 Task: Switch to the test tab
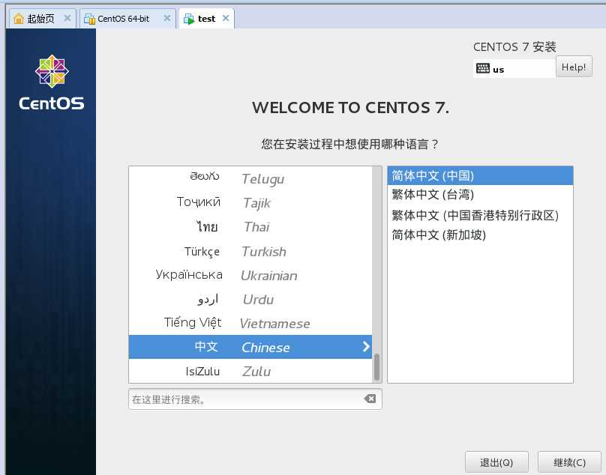pos(206,19)
